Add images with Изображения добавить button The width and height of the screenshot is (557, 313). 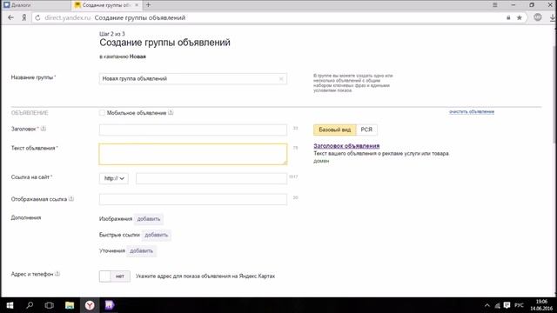coord(149,219)
